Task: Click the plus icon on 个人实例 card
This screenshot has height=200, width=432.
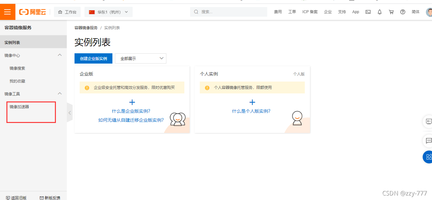Action: click(x=252, y=102)
